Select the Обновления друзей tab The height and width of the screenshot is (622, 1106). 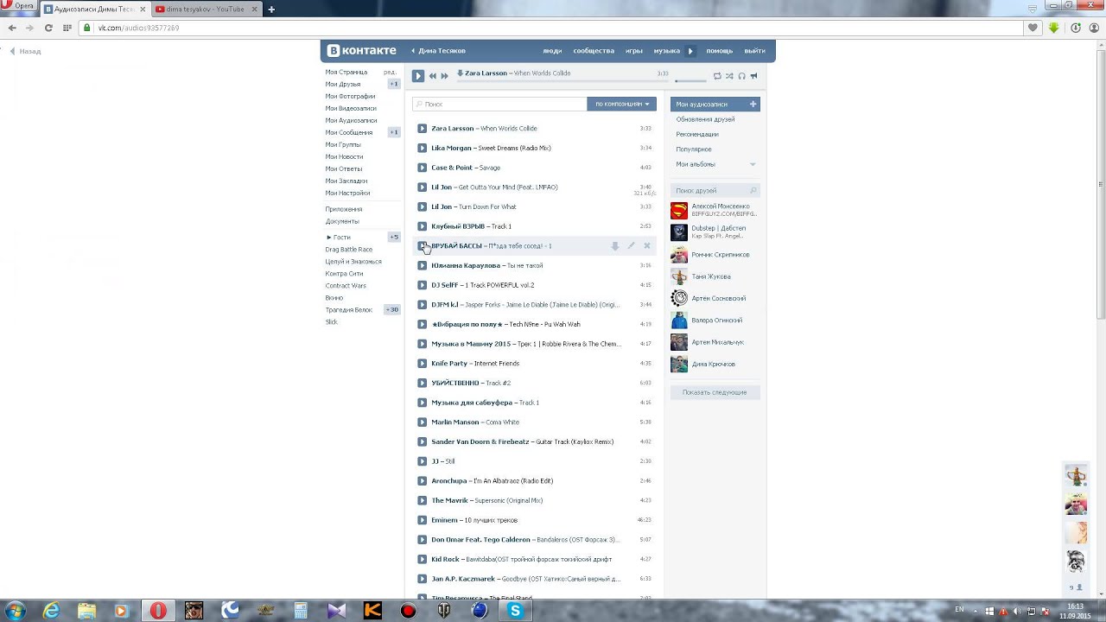(x=705, y=119)
